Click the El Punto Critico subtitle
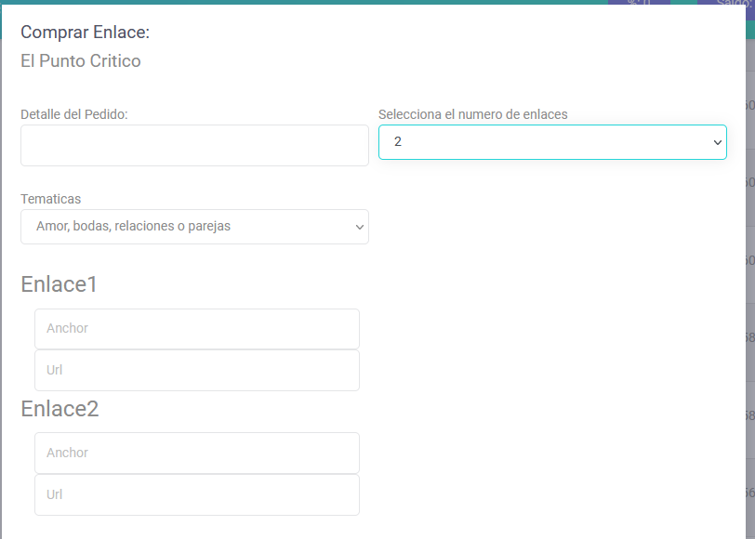 point(81,61)
